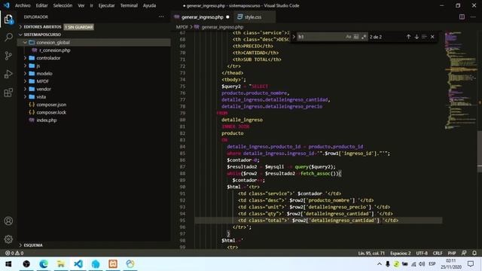
Task: Expand the controlador folder
Action: [x=25, y=58]
